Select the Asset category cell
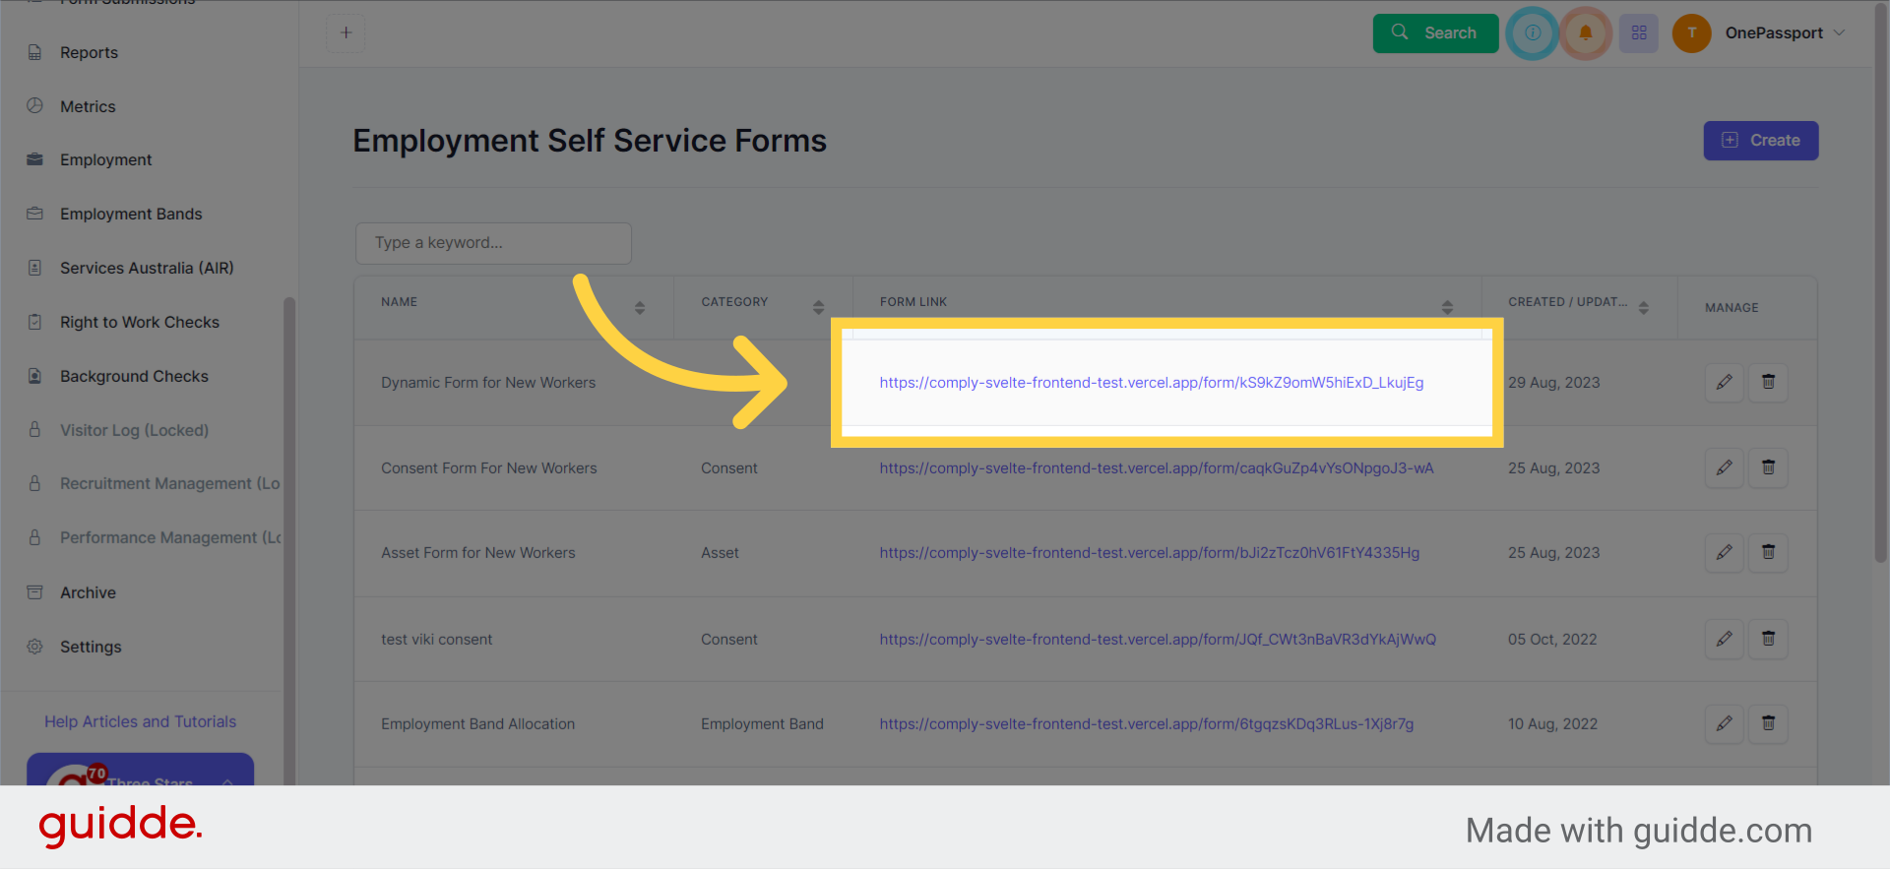Viewport: 1890px width, 869px height. 720,553
